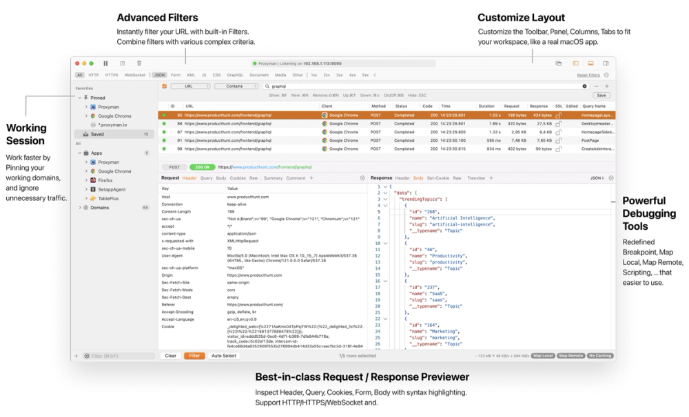This screenshot has height=417, width=689.
Task: Click the plus icon at sidebar bottom
Action: coord(76,356)
